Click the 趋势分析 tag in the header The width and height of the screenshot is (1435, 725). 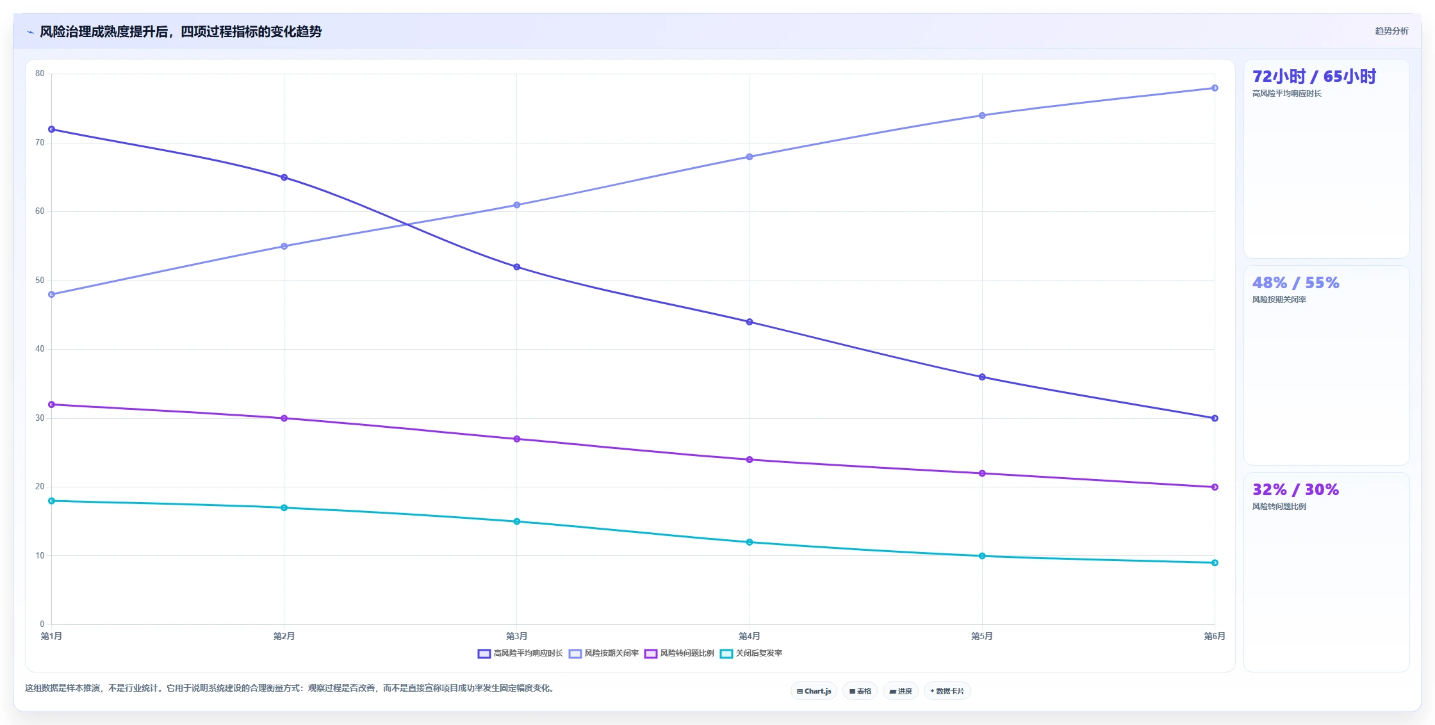1391,31
